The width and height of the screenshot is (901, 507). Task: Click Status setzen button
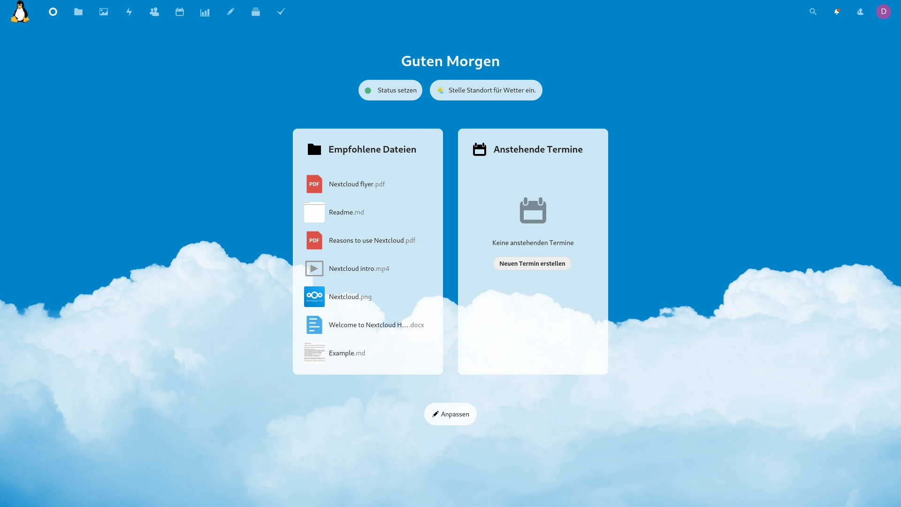point(390,90)
